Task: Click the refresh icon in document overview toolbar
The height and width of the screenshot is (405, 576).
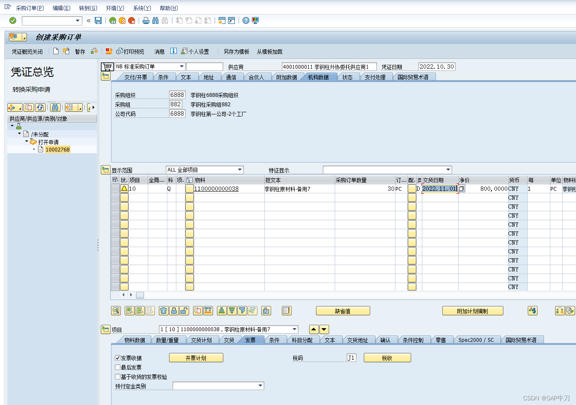Action: tap(40, 108)
